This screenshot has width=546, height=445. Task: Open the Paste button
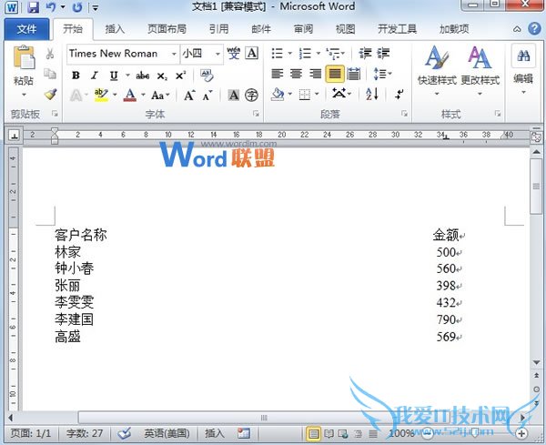[24, 71]
